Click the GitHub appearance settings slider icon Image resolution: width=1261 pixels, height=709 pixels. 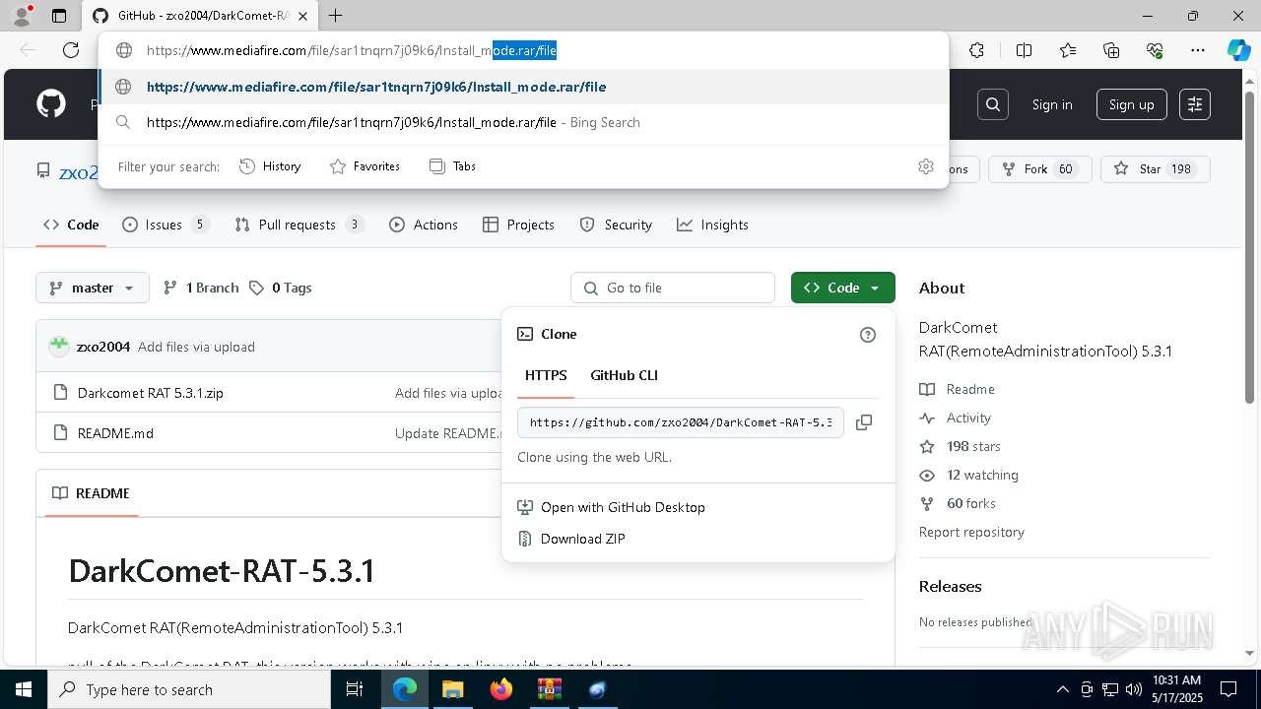tap(1195, 104)
